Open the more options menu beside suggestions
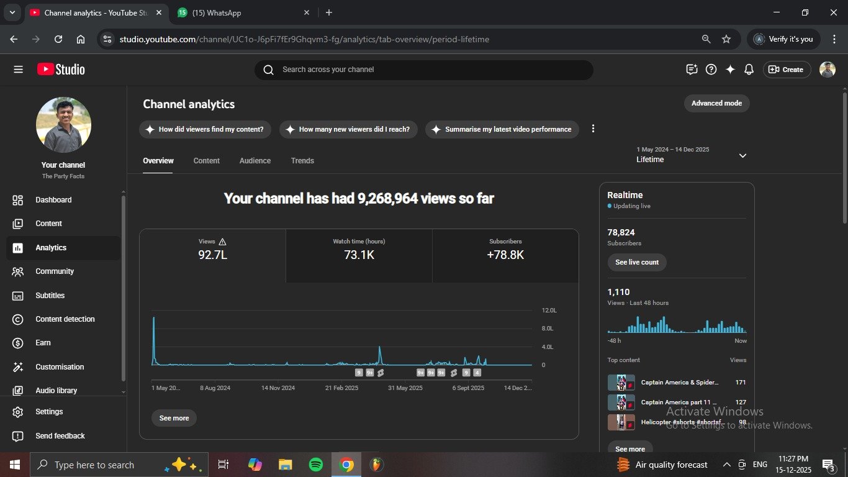 [593, 129]
